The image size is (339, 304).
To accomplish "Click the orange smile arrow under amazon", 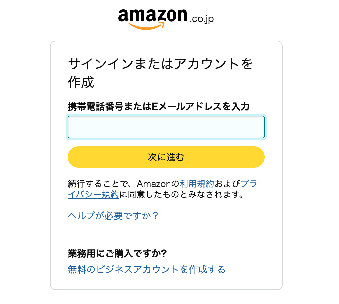I will point(146,26).
